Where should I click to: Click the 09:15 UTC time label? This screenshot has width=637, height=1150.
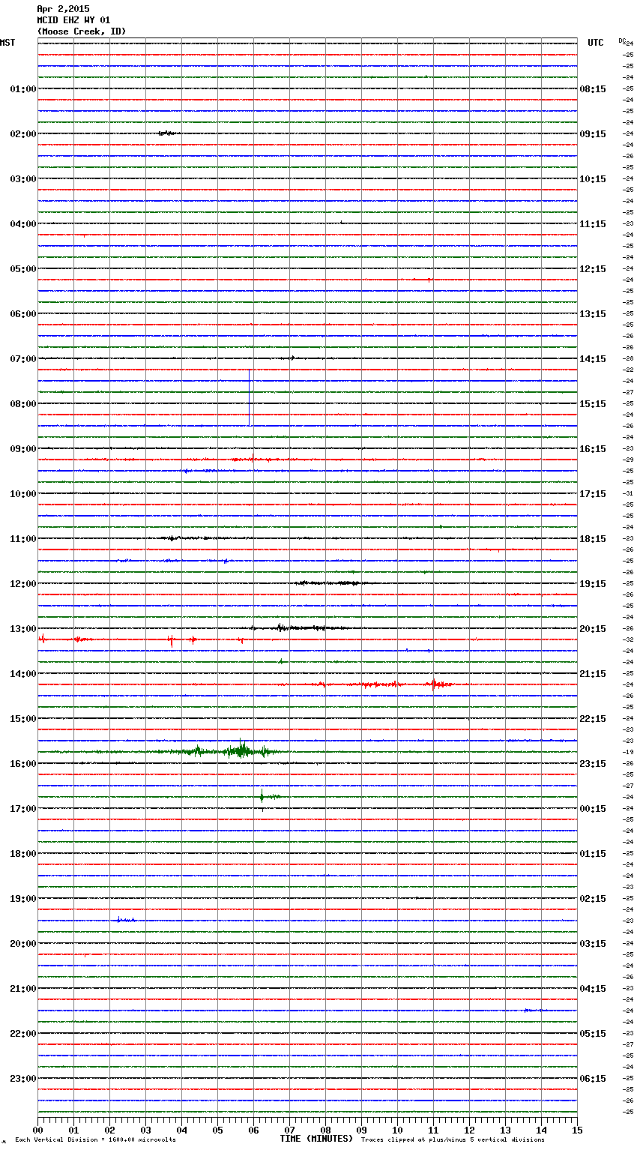coord(593,134)
